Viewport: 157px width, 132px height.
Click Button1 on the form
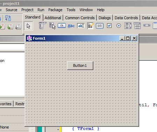(80, 65)
